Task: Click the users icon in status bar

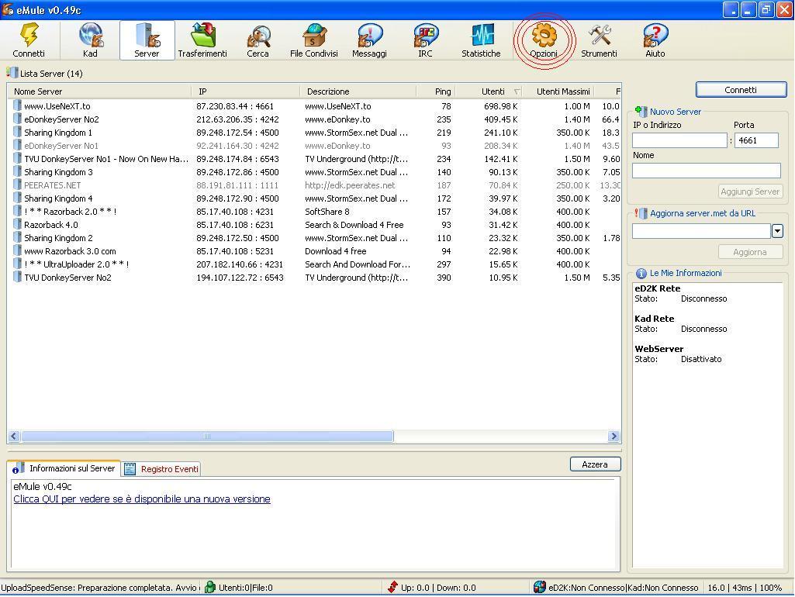Action: (210, 588)
